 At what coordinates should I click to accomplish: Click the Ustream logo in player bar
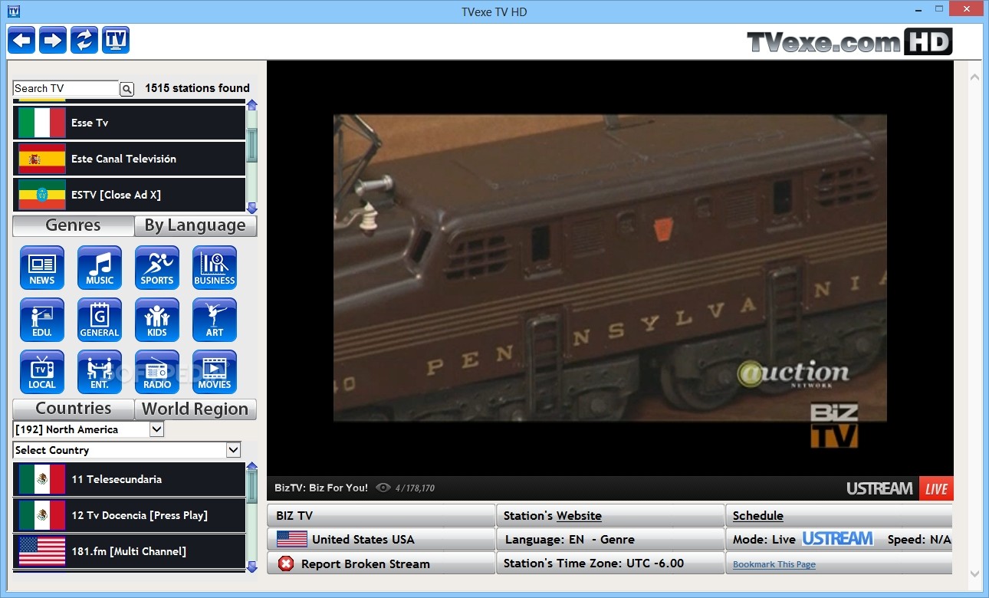879,488
